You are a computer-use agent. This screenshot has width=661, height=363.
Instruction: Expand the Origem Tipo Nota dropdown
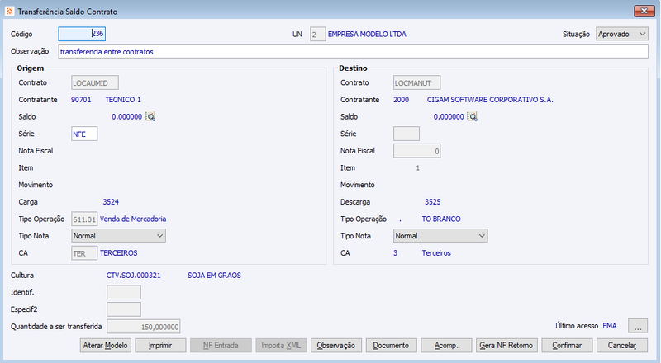point(118,236)
